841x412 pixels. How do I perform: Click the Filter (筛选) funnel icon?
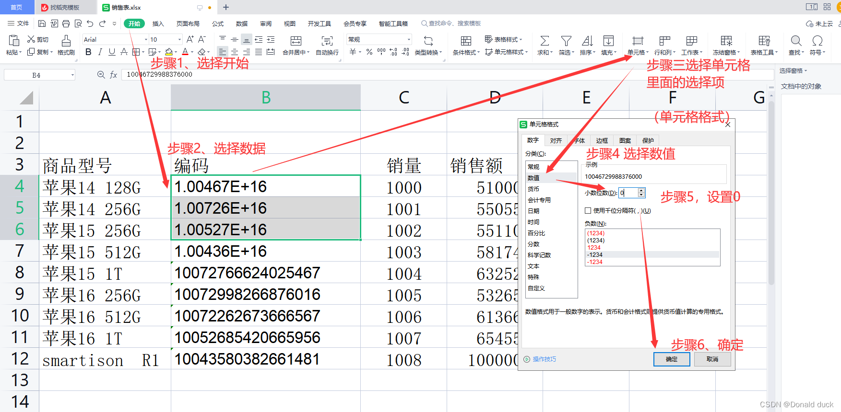(566, 41)
